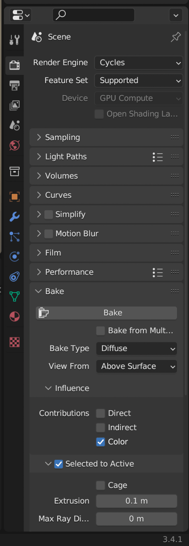Enable the Direct contribution checkbox
This screenshot has height=546, width=189.
point(100,413)
